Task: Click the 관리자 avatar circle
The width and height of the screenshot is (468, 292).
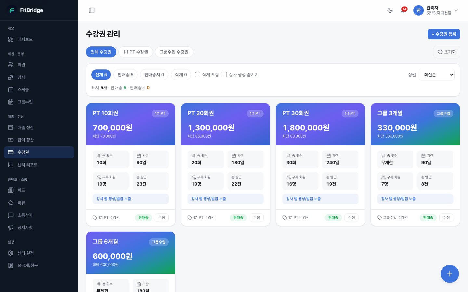Action: click(419, 10)
